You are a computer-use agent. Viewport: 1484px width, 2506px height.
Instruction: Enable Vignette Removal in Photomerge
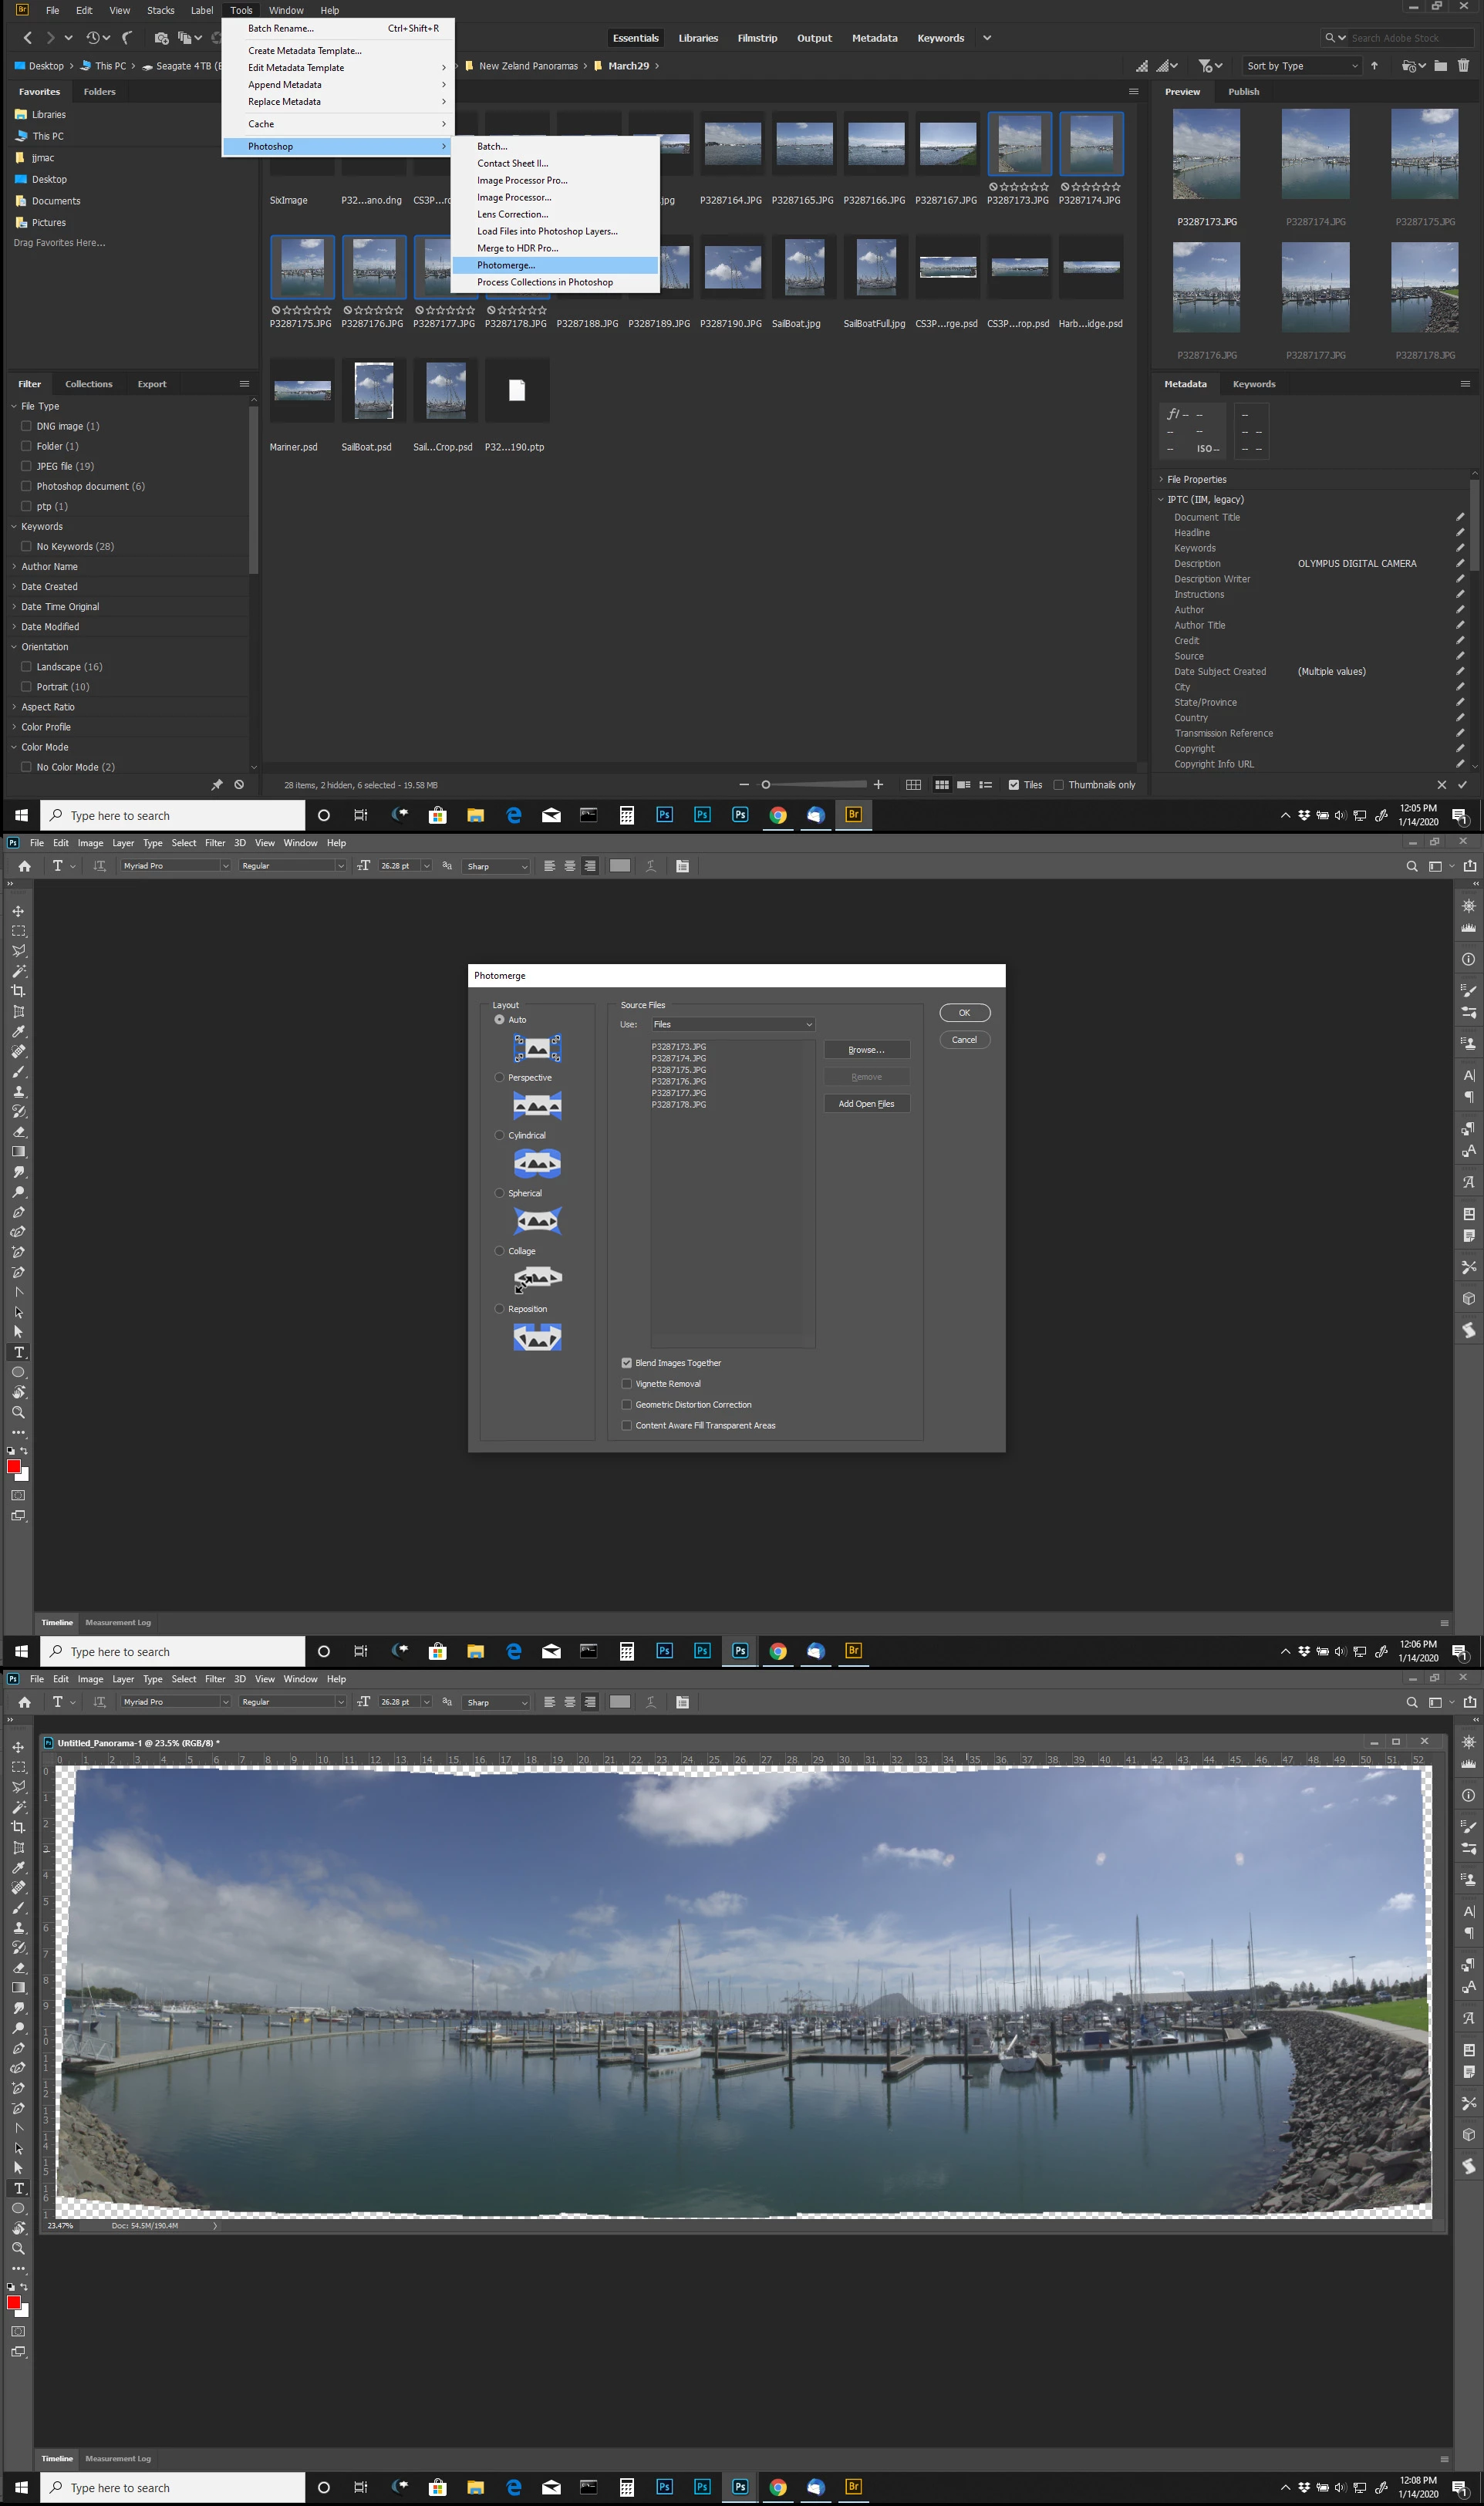627,1384
